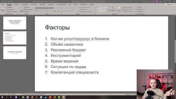Viewport: 176px width, 99px height.
Task: Click Вырезать (Cut) in the clipboard group
Action: click(9, 7)
